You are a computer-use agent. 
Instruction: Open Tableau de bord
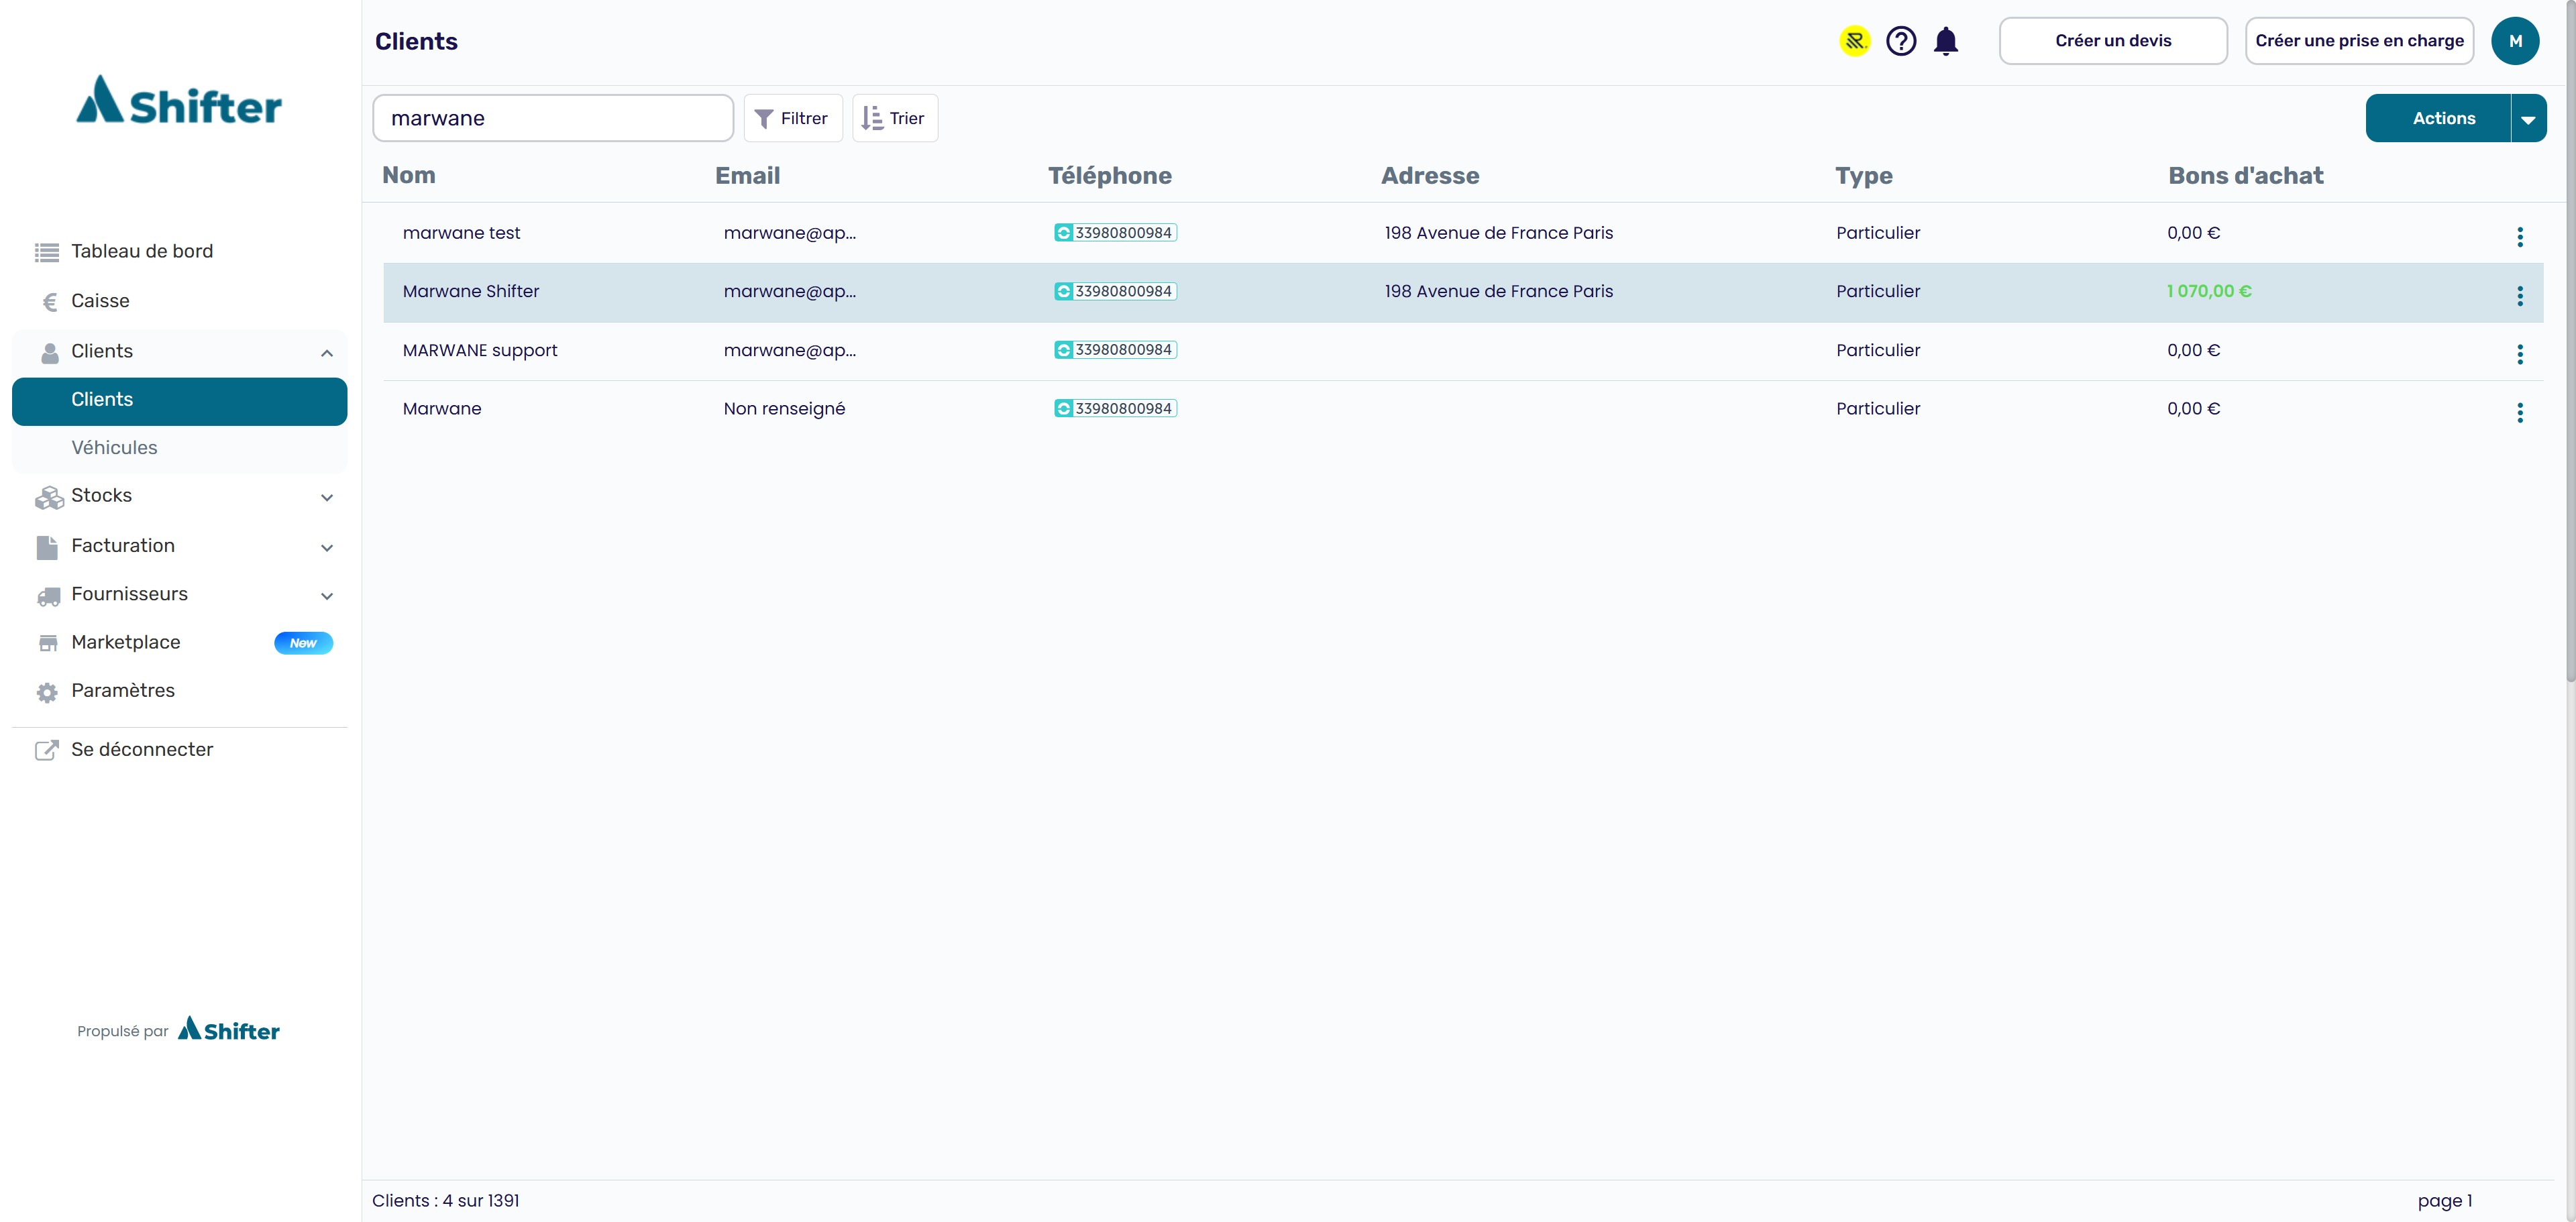point(142,252)
